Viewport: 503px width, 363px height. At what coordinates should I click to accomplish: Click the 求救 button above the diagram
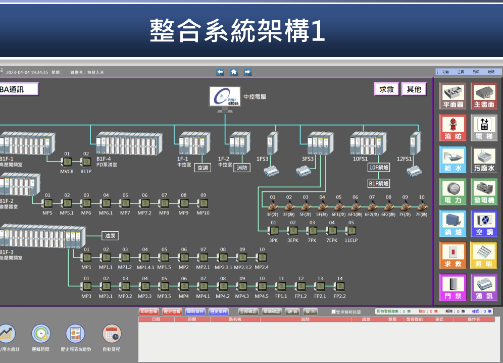(386, 89)
